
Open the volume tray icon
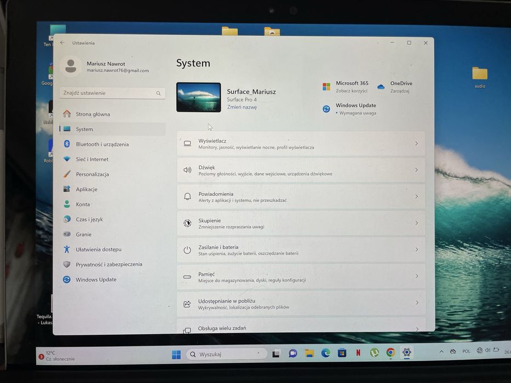pos(487,350)
